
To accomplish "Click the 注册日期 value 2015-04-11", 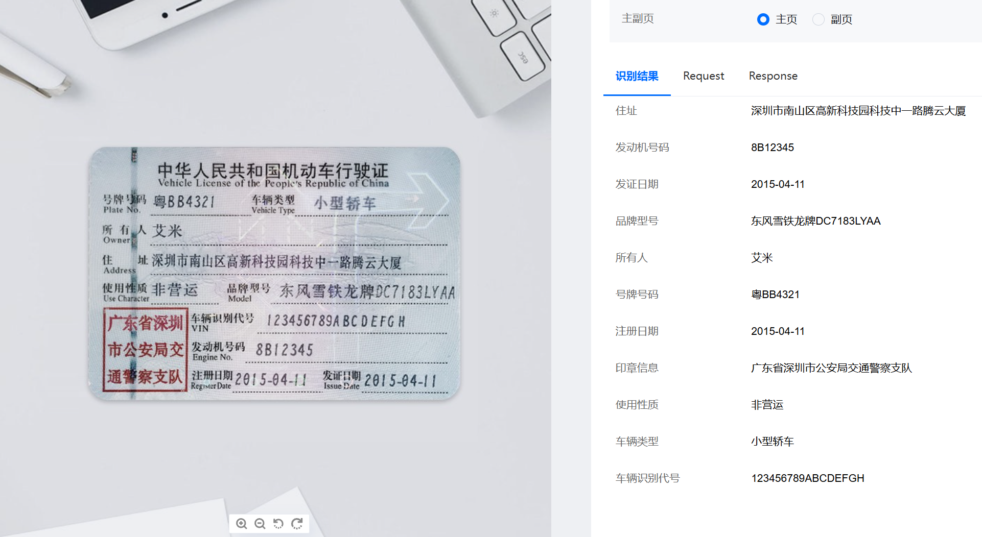I will 778,331.
